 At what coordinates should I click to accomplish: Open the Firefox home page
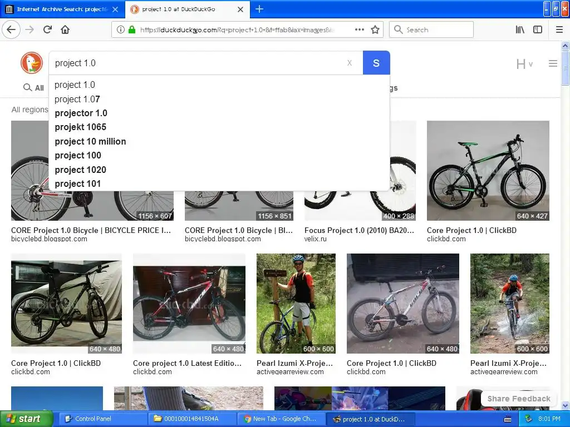(65, 29)
